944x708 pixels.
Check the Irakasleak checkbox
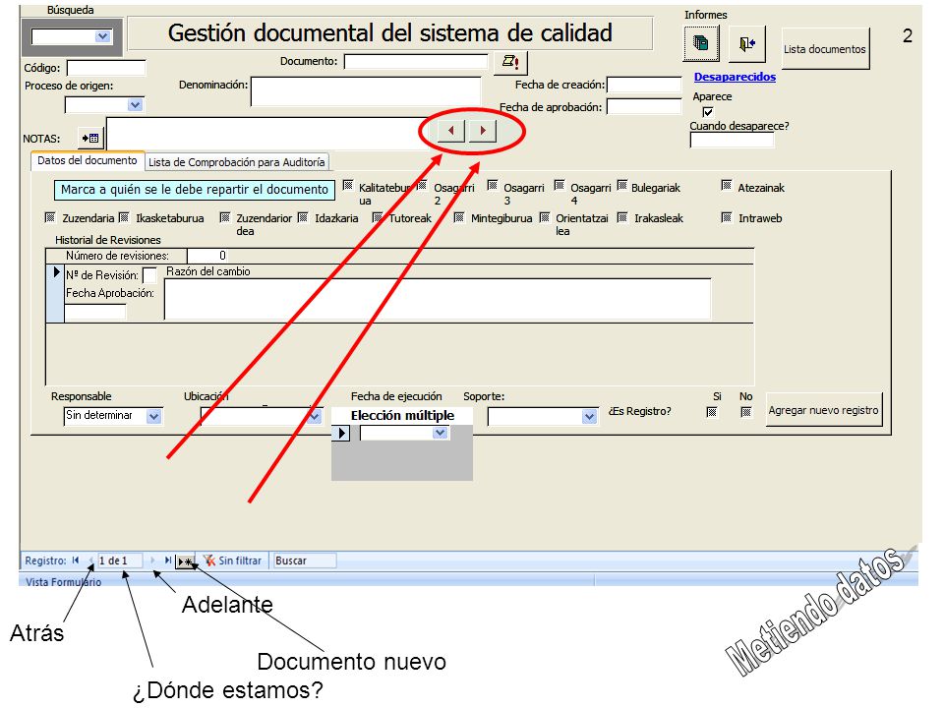tap(621, 217)
